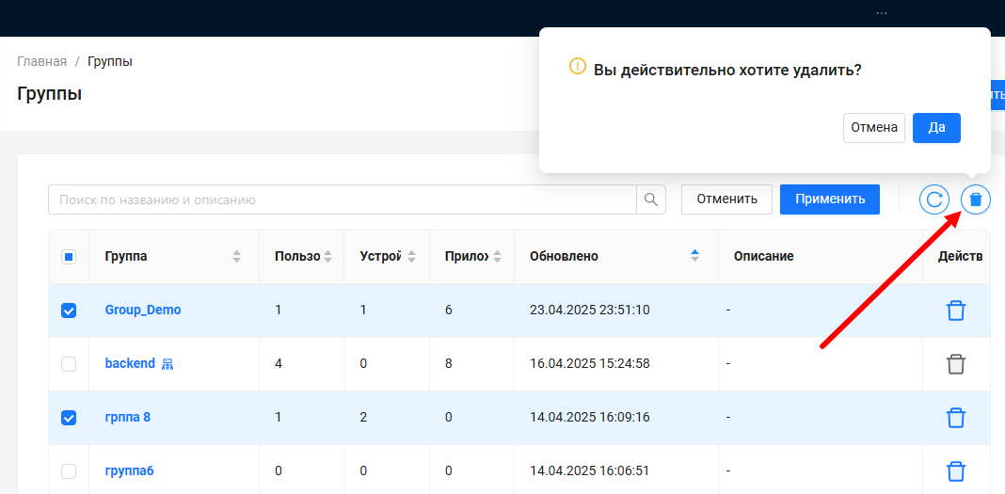The height and width of the screenshot is (494, 1005).
Task: Sort by Пользо column arrows
Action: click(x=327, y=257)
